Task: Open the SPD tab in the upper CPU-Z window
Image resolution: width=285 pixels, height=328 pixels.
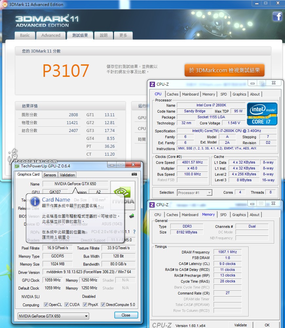Action: [x=224, y=94]
